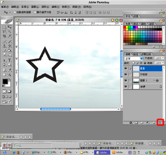This screenshot has width=166, height=155.
Task: Hide the 外框線 layer visibility
Action: (x=126, y=74)
